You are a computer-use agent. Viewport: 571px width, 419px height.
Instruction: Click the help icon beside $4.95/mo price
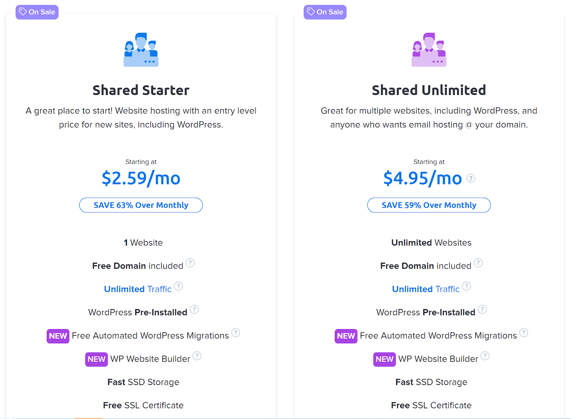point(471,178)
